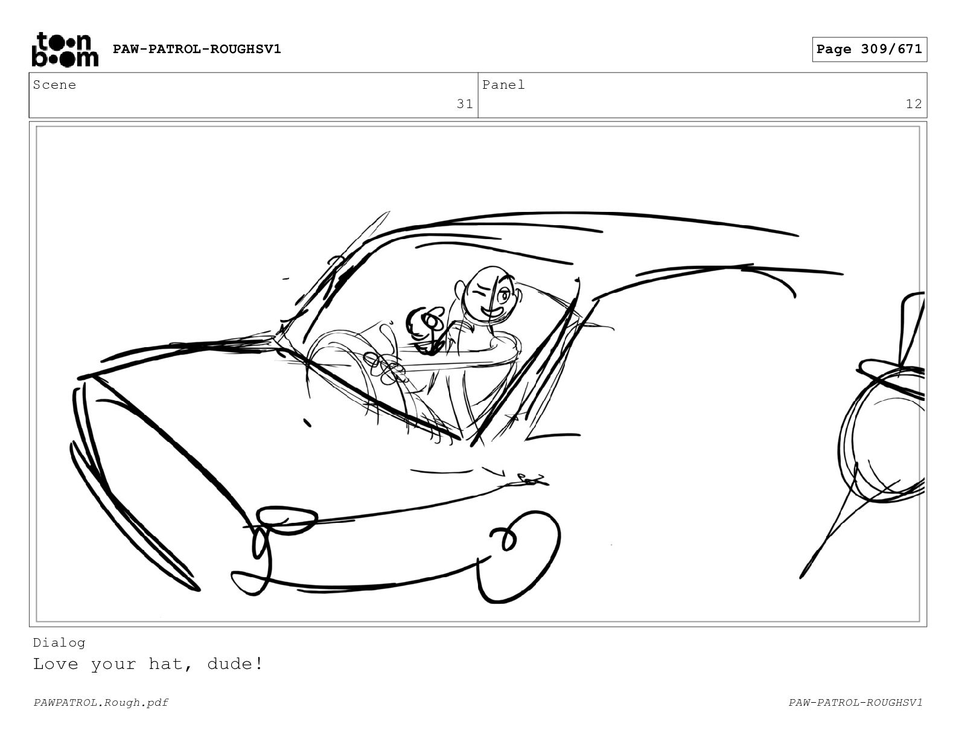Click the Dialog label

(59, 642)
